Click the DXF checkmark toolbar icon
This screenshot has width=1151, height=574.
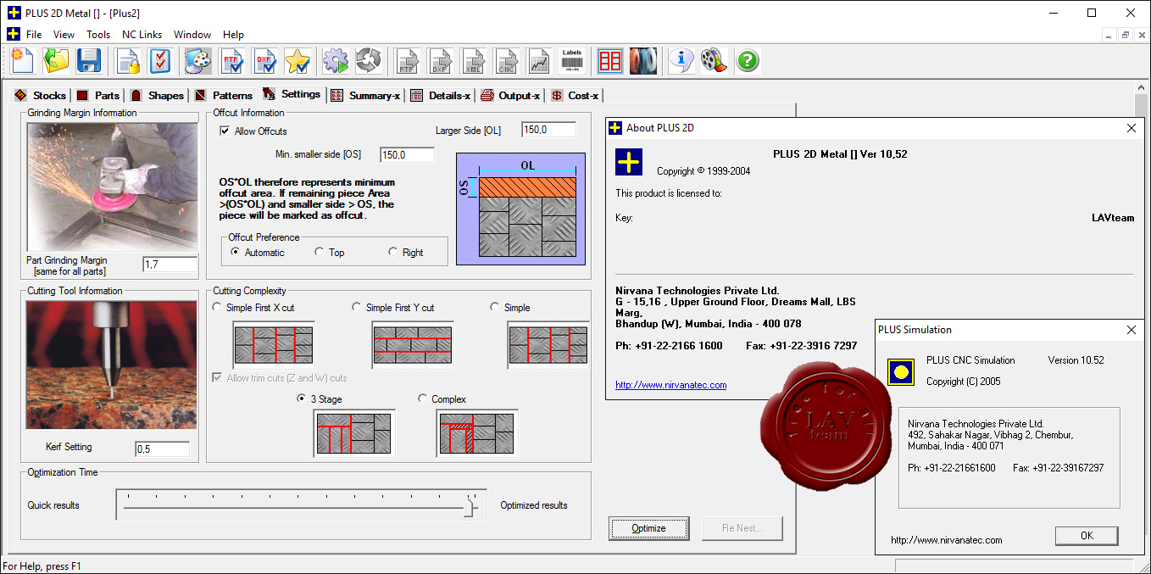(265, 60)
